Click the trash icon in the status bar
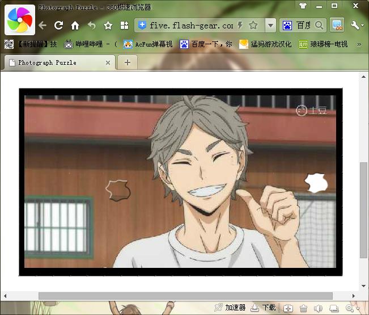Image resolution: width=369 pixels, height=315 pixels. pyautogui.click(x=303, y=308)
